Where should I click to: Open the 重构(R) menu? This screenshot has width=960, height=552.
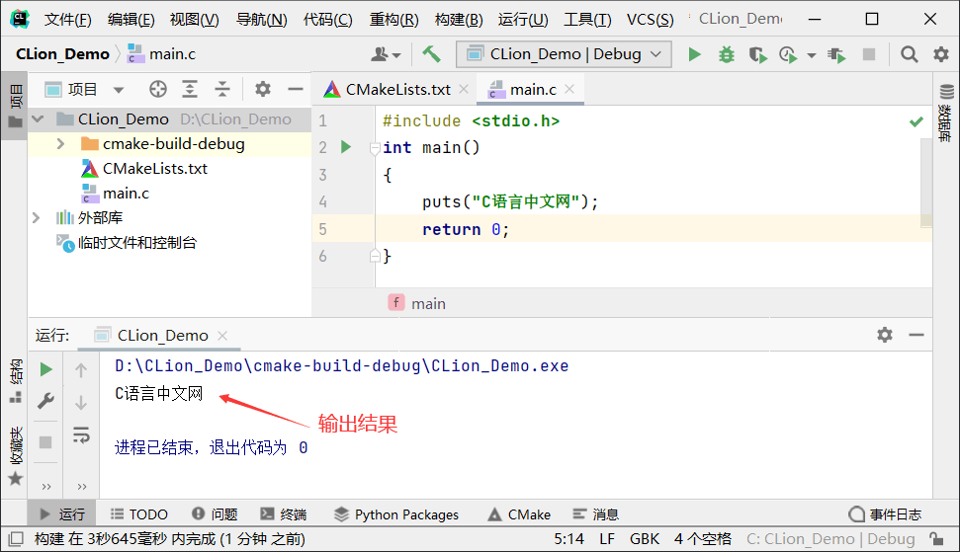coord(393,20)
